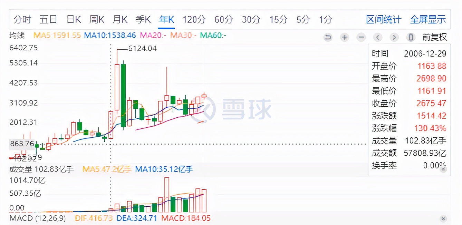
Task: Open 区间统计 range statistics
Action: coord(383,20)
